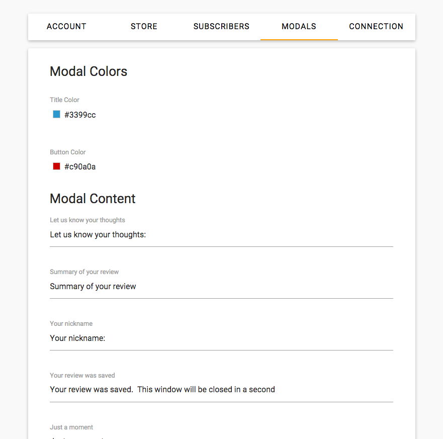This screenshot has width=443, height=439.
Task: Click the red Button Color swatch
Action: (x=57, y=166)
